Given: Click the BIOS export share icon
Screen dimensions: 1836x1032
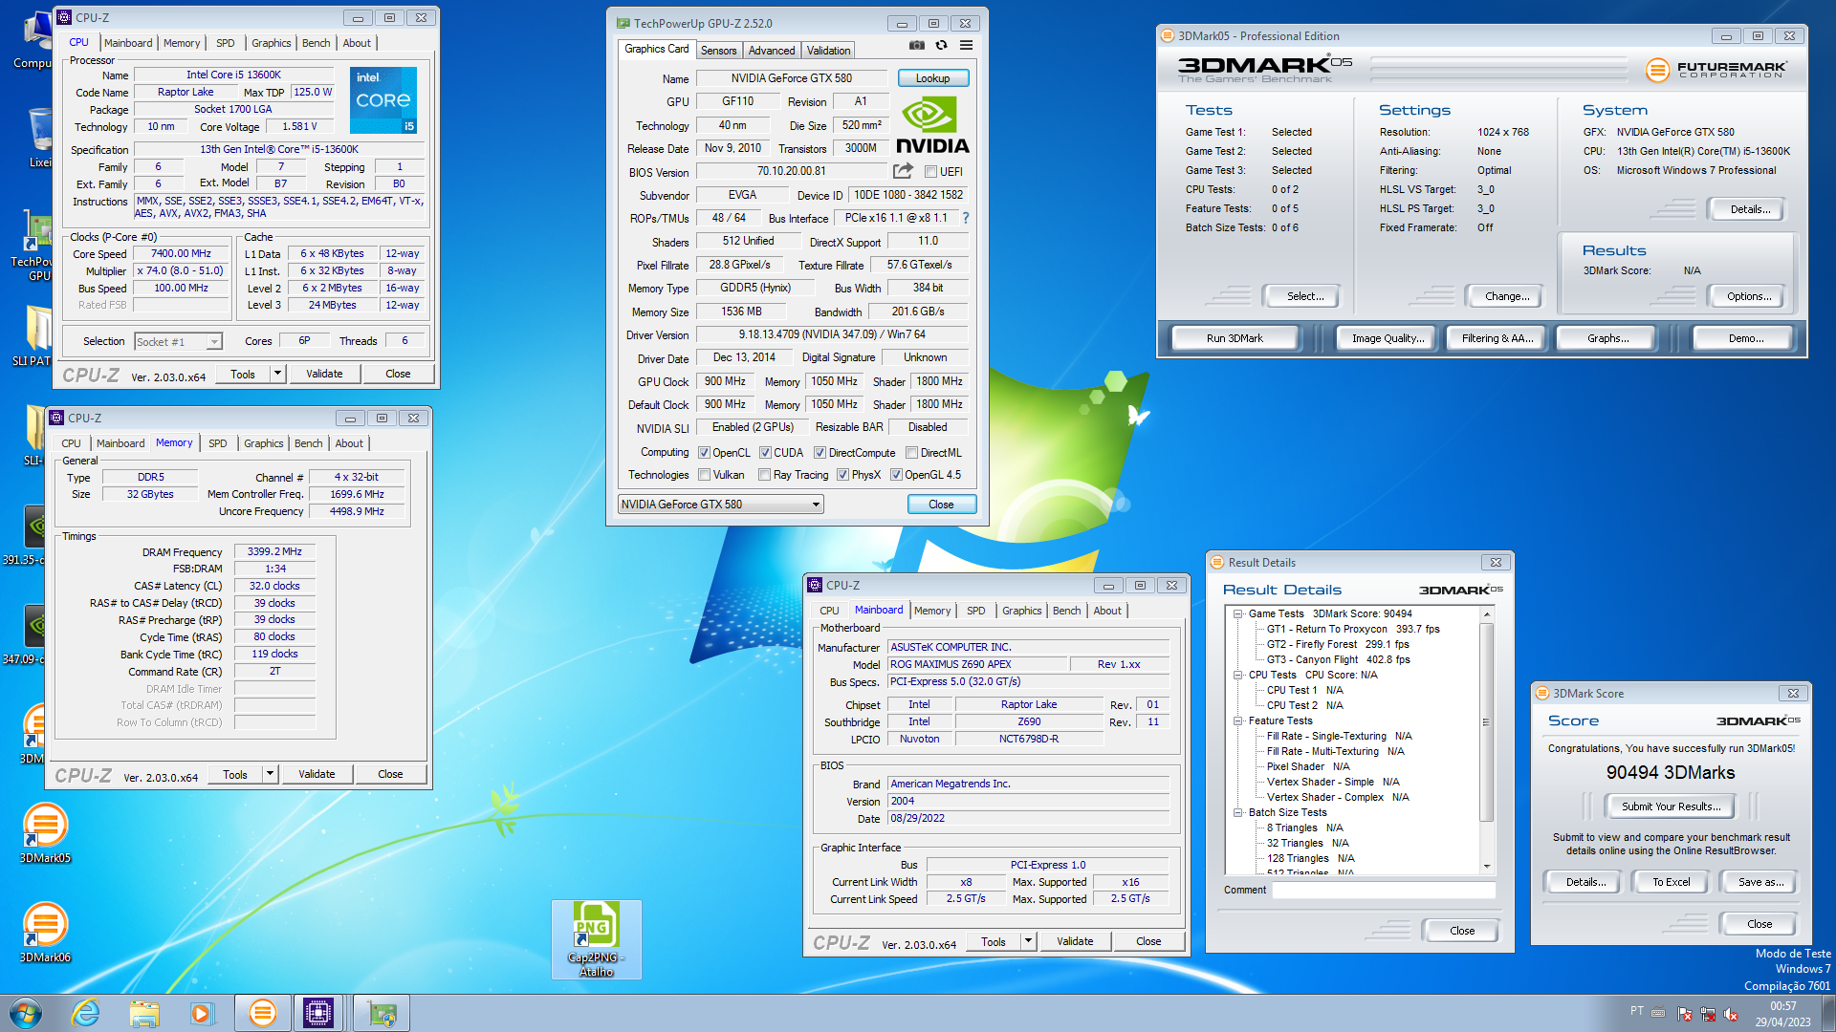Looking at the screenshot, I should click(903, 171).
